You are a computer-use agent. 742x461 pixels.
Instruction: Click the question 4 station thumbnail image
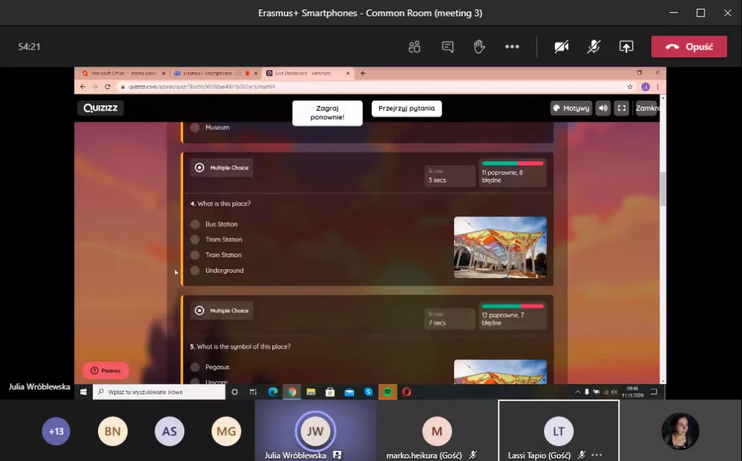500,247
